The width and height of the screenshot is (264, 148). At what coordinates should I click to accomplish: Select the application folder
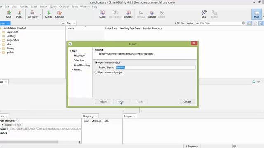(x=13, y=40)
